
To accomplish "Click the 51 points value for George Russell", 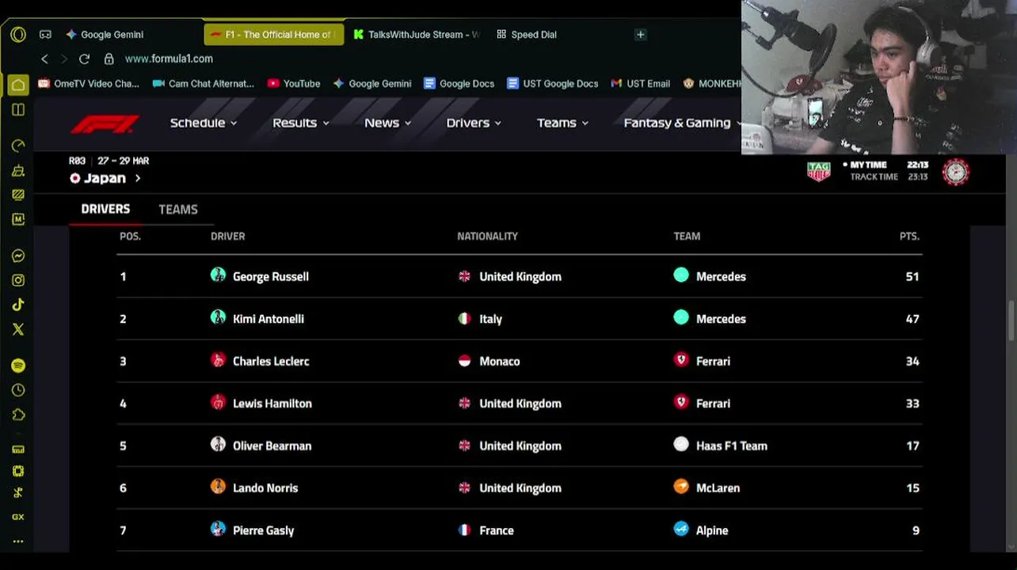I will pyautogui.click(x=912, y=276).
